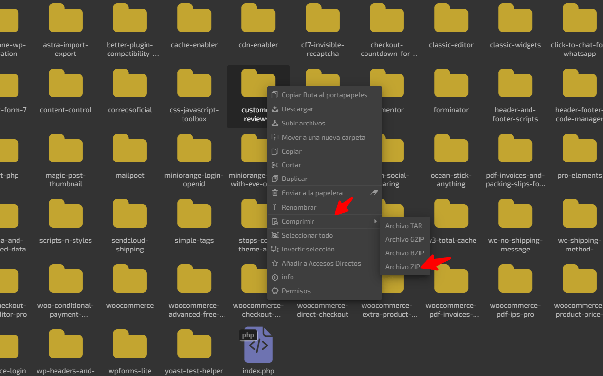This screenshot has height=376, width=603.
Task: Select the ocean-stick-anything folder
Action: 451,161
